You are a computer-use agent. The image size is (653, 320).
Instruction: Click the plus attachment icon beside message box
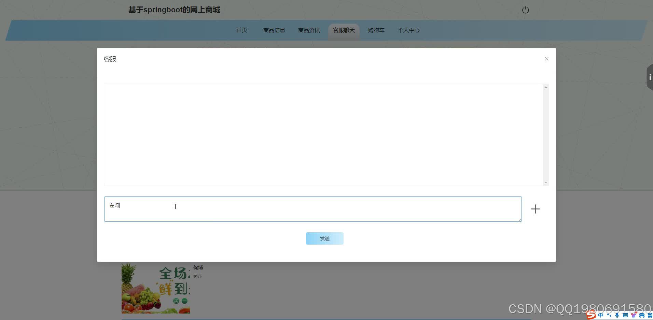point(535,209)
